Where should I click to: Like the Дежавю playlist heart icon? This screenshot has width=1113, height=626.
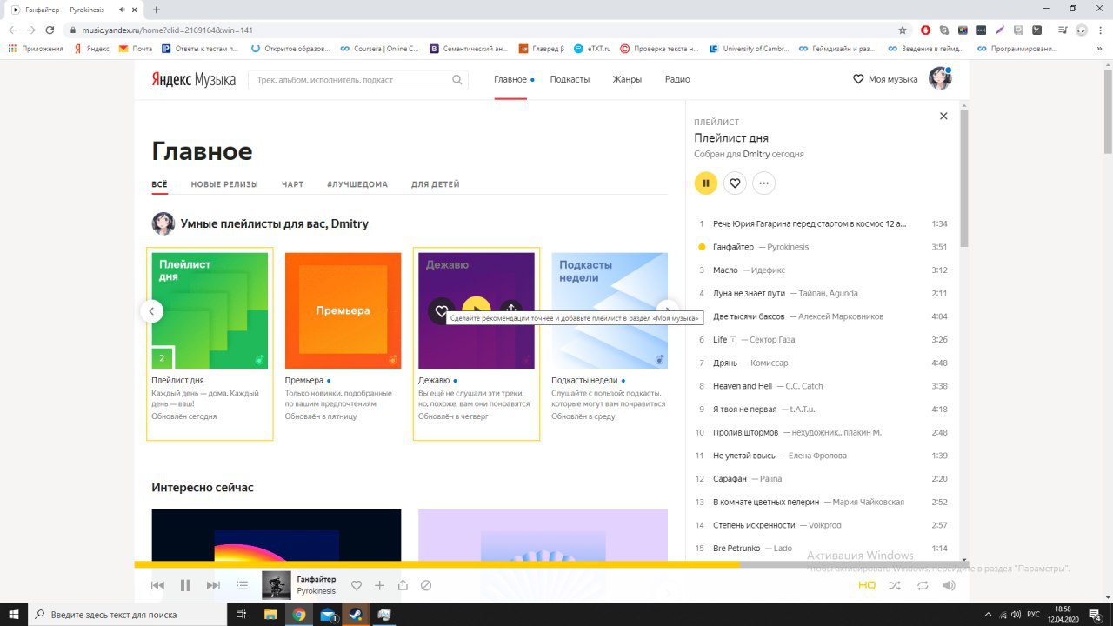pyautogui.click(x=442, y=310)
